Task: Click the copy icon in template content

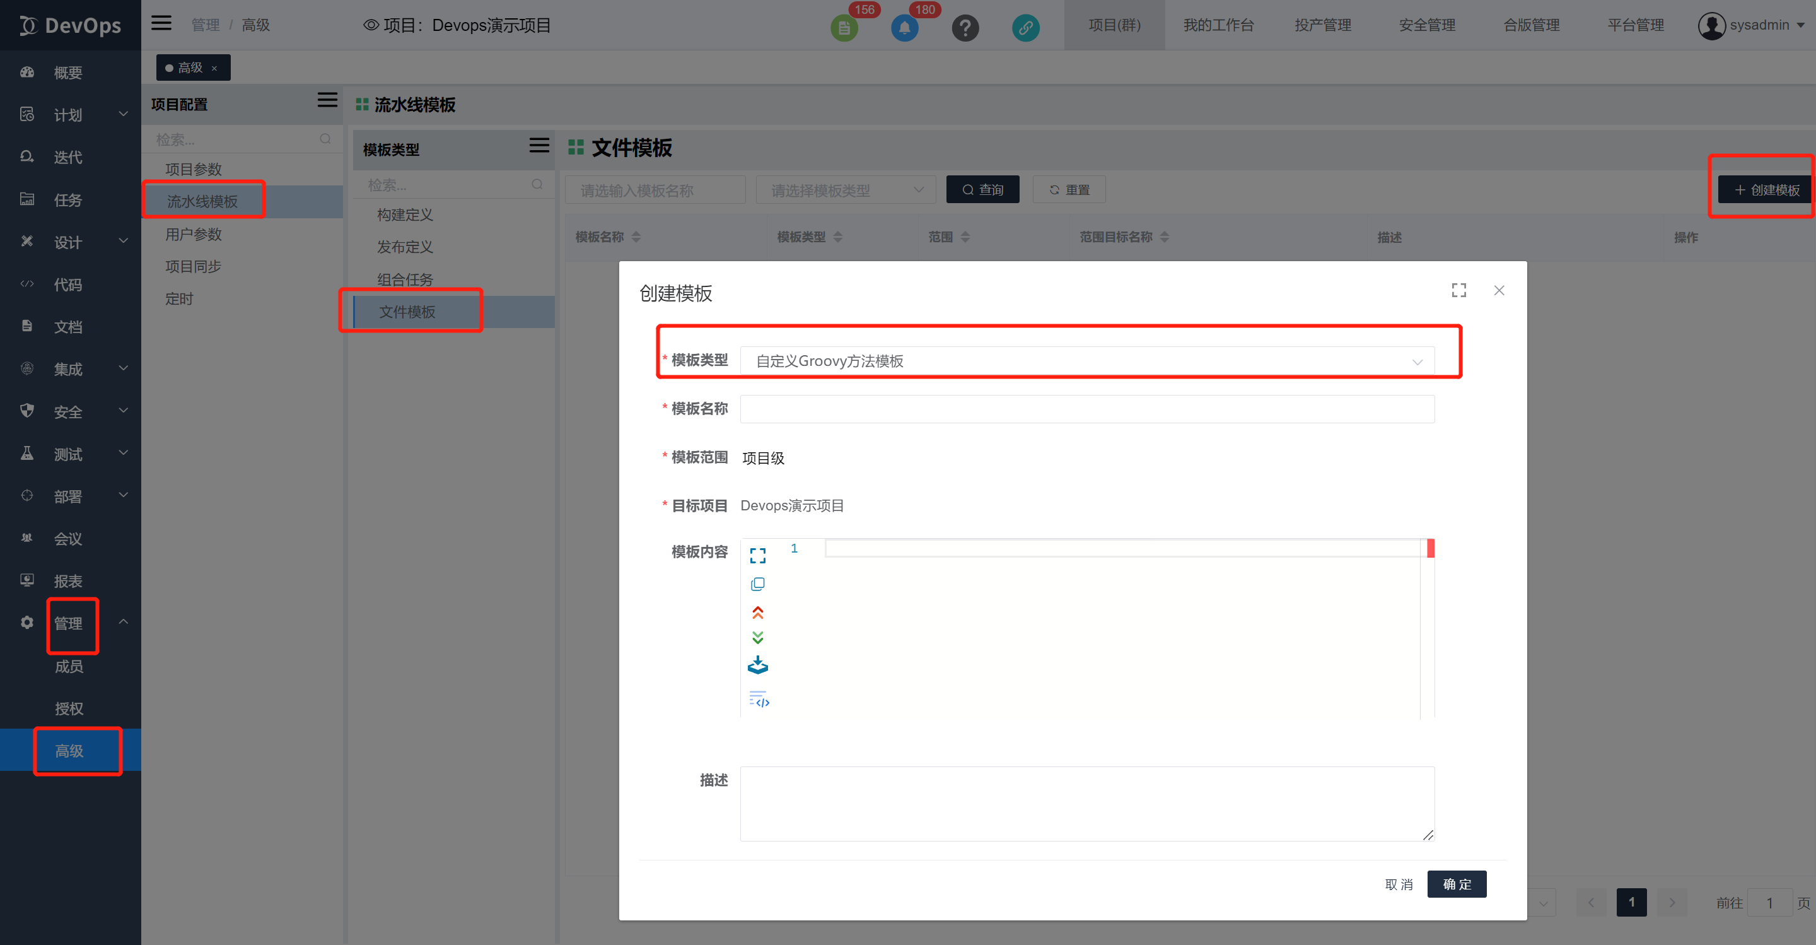Action: tap(757, 584)
